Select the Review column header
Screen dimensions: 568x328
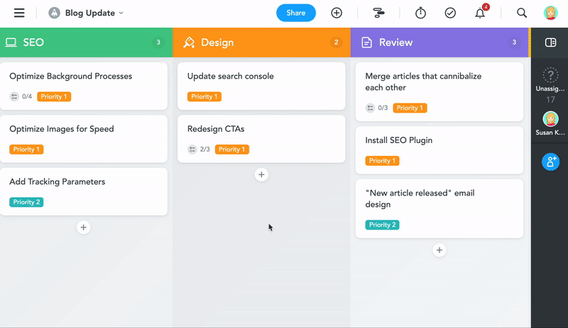click(395, 43)
